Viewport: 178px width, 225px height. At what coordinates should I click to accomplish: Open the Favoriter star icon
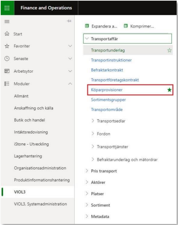click(7, 46)
